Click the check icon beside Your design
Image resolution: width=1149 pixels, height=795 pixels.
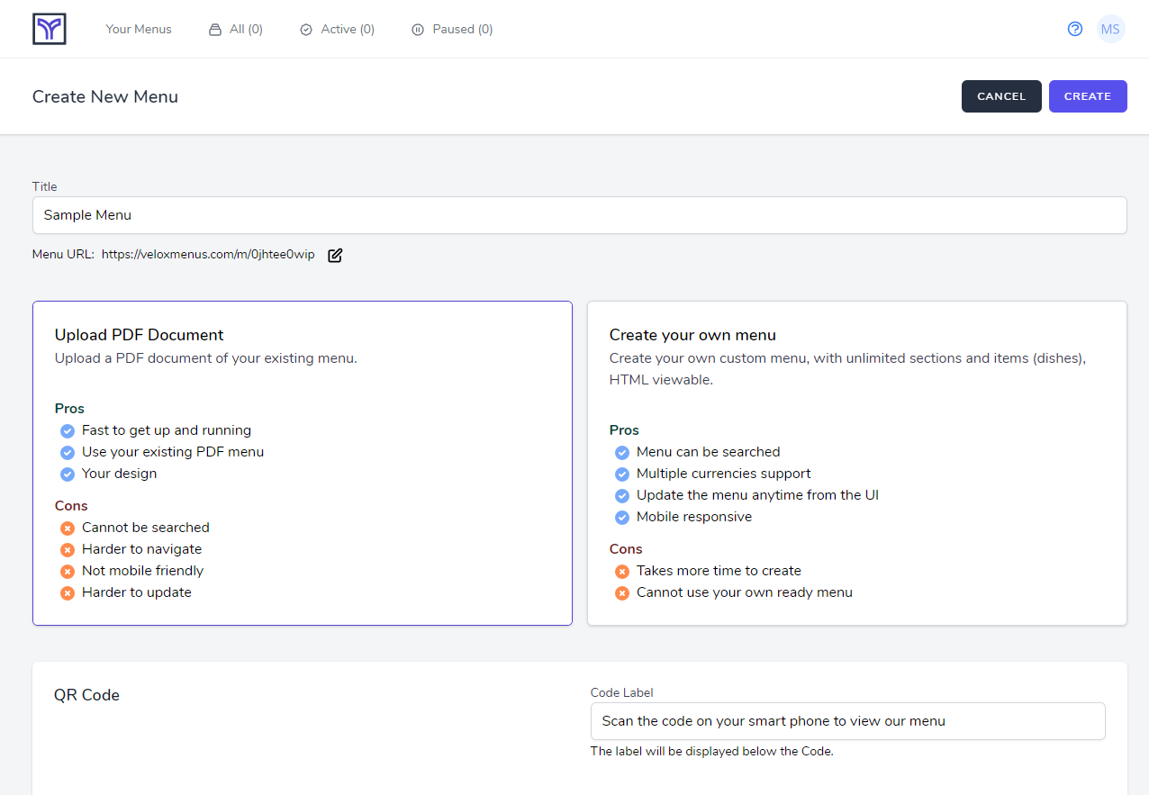click(67, 474)
